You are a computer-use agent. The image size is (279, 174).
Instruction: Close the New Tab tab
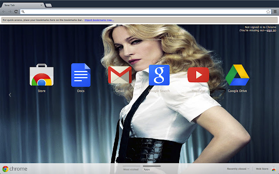[x=41, y=5]
